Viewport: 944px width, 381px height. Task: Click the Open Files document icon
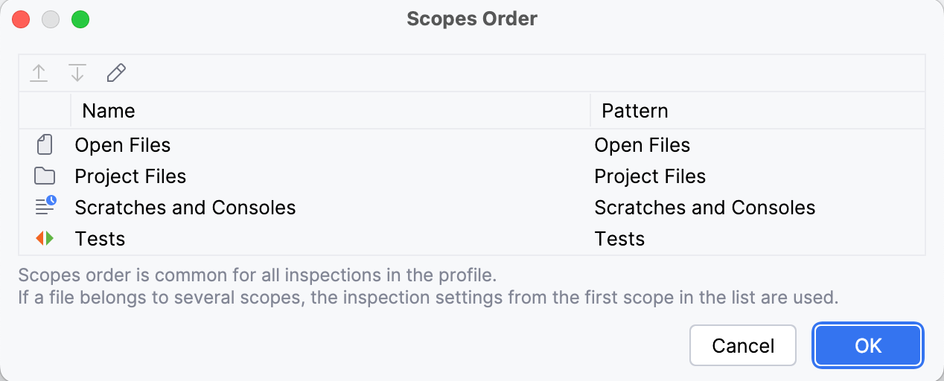[x=45, y=144]
